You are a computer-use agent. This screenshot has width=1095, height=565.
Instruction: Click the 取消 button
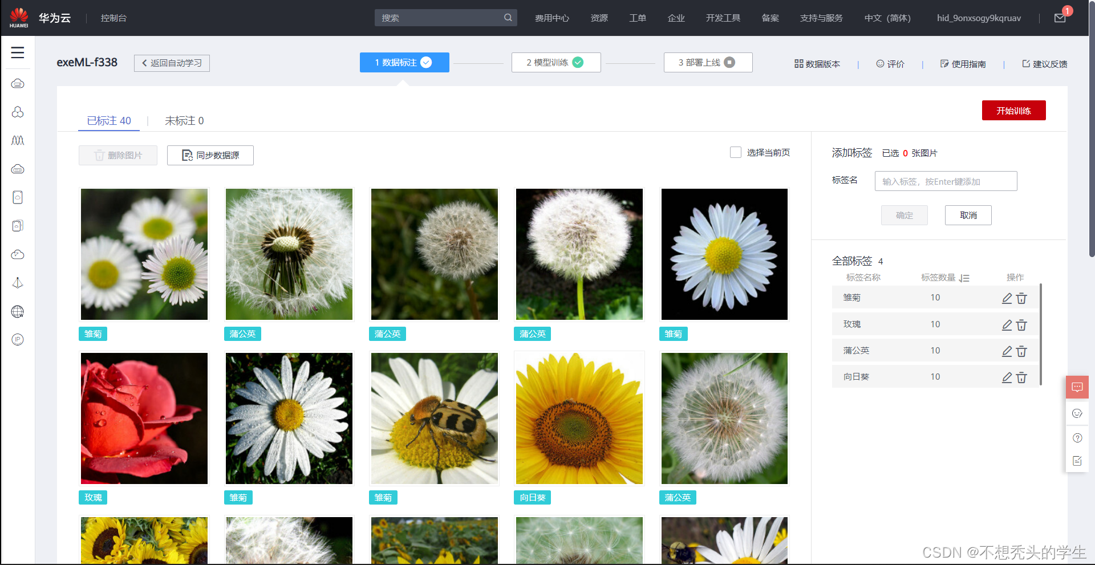coord(968,215)
